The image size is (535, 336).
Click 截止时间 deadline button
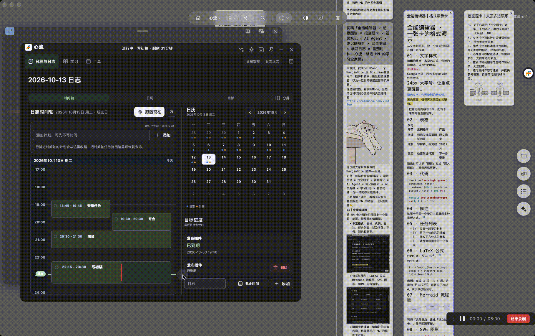pyautogui.click(x=248, y=284)
